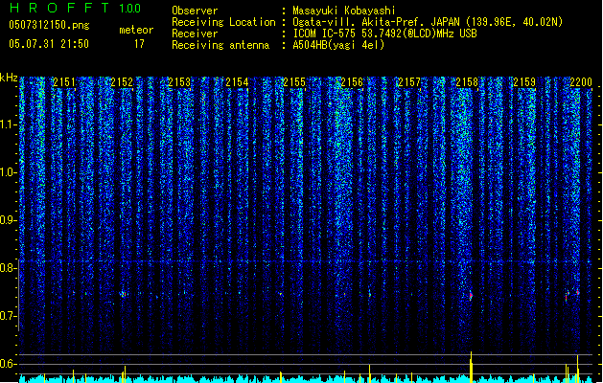The height and width of the screenshot is (383, 603).
Task: Click the Observer label
Action: tap(195, 11)
